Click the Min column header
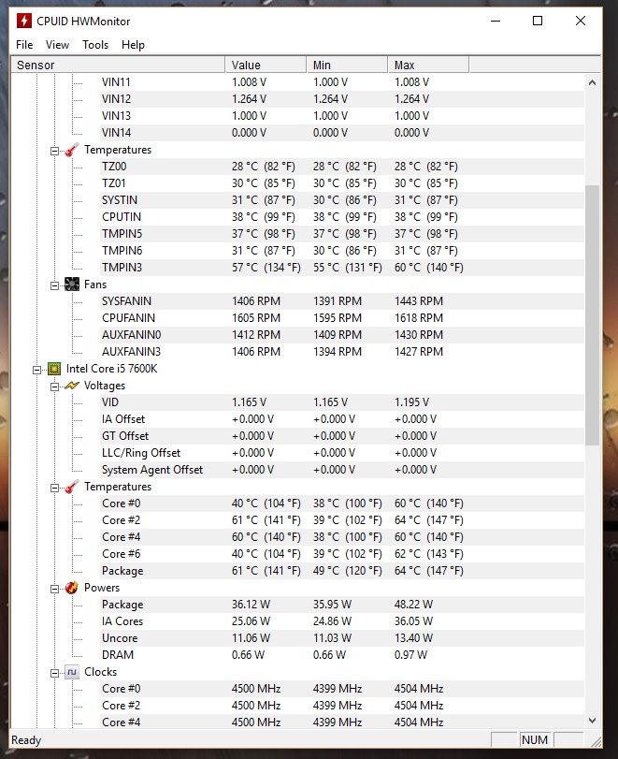618x759 pixels. [x=347, y=65]
